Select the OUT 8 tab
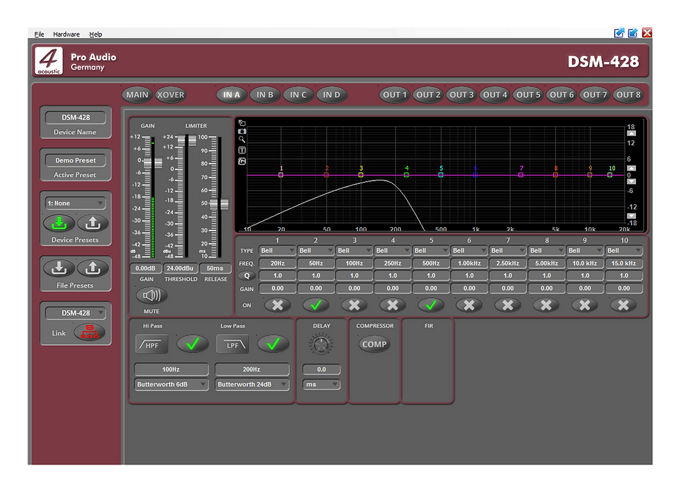 coord(628,94)
